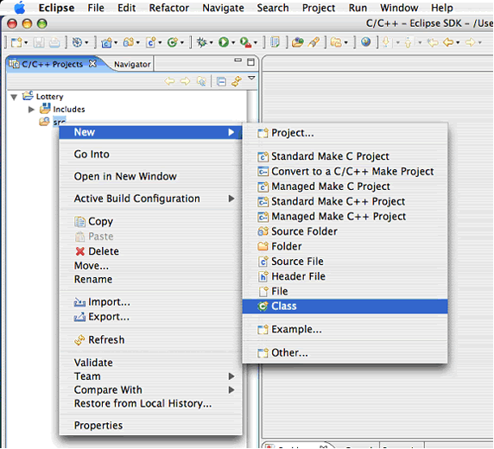Click the Forward navigation arrow in main toolbar

pyautogui.click(x=470, y=42)
